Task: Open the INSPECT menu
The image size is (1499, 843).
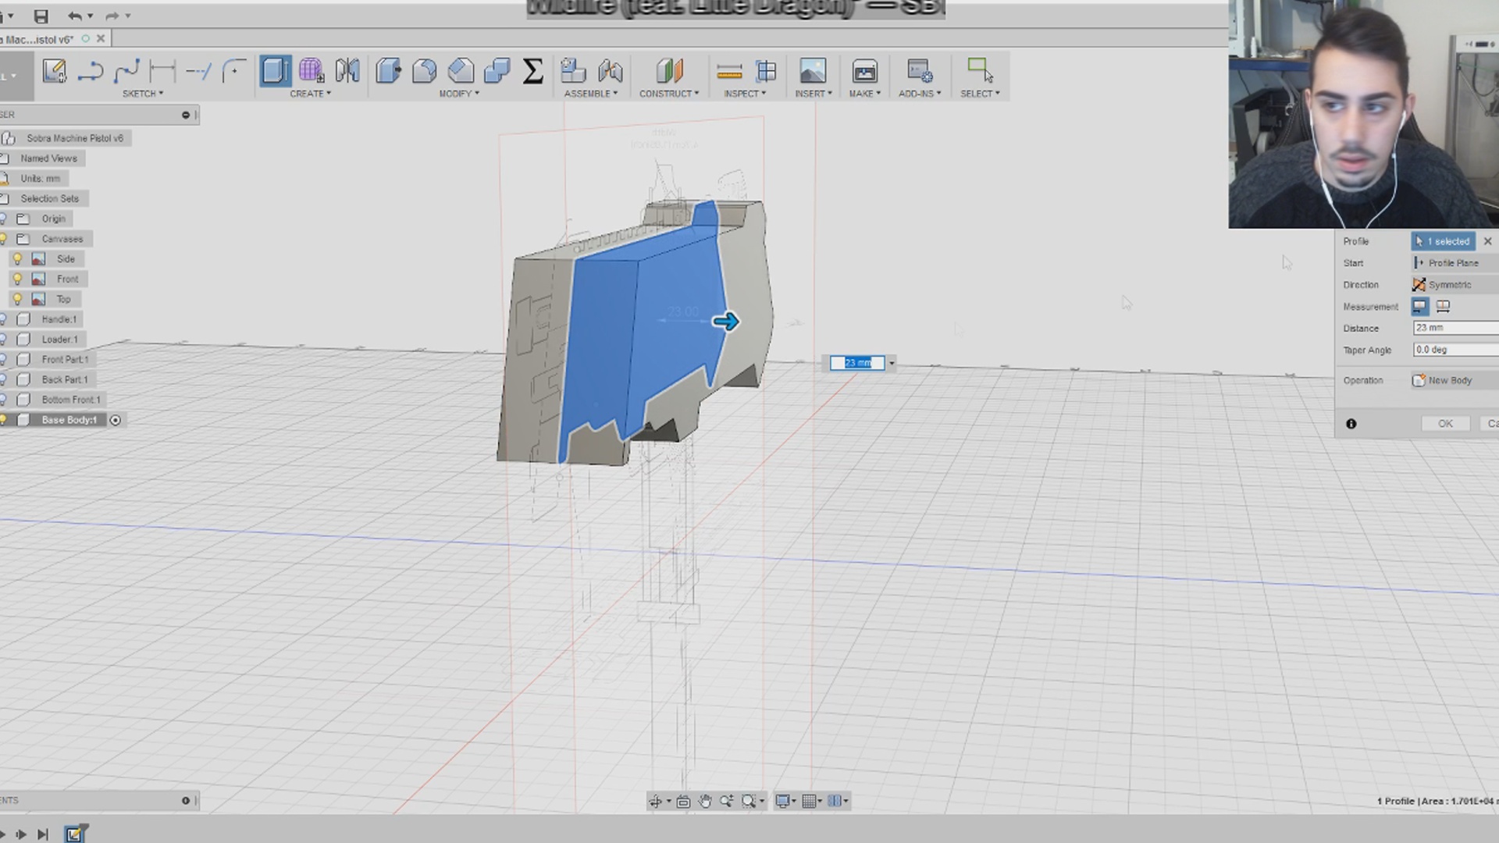Action: (x=745, y=94)
